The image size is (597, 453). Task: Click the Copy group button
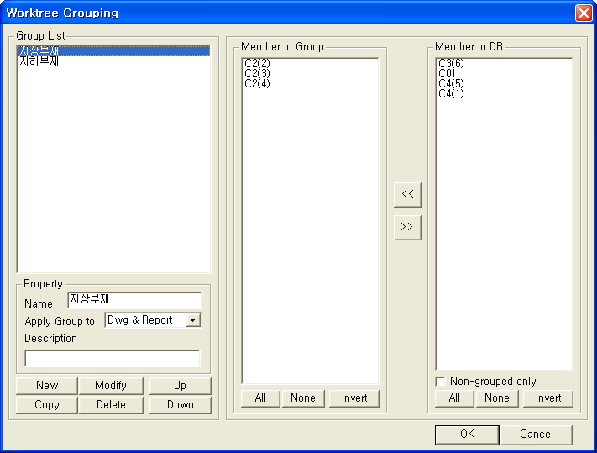(x=47, y=404)
